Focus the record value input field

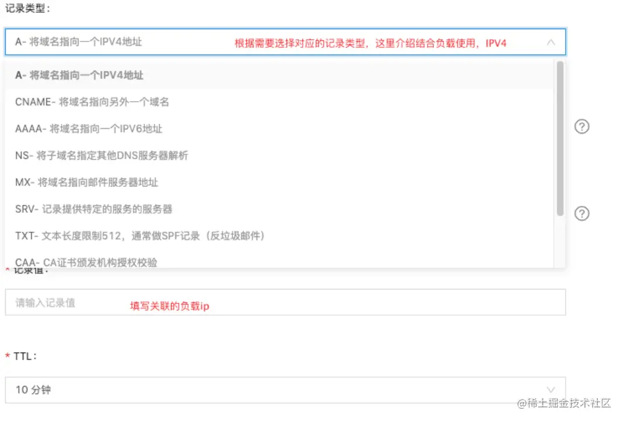[285, 302]
